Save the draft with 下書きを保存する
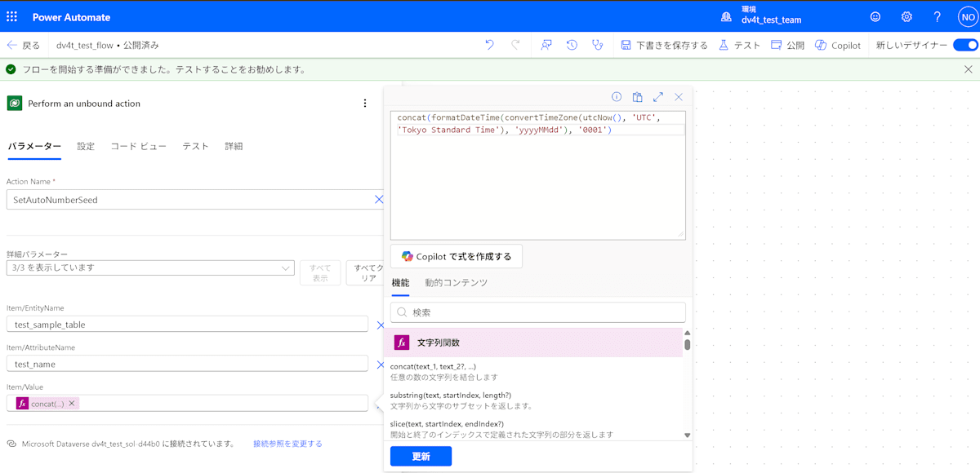This screenshot has height=473, width=980. point(664,46)
